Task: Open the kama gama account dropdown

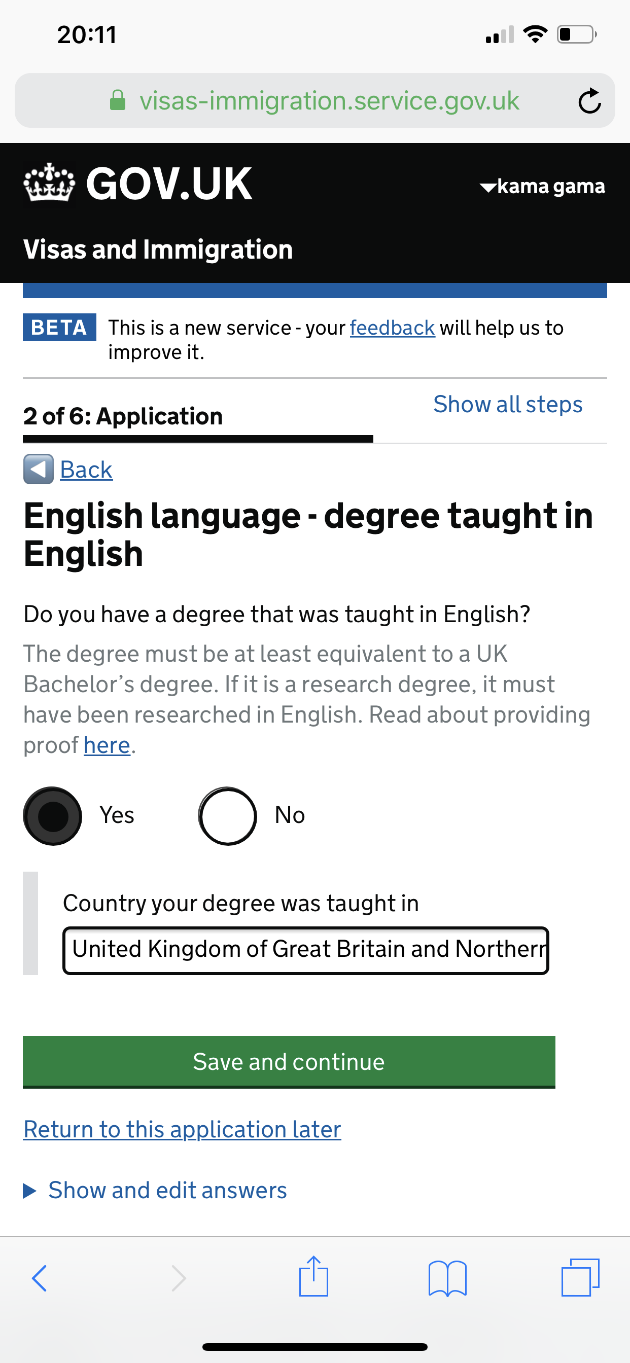Action: [542, 186]
